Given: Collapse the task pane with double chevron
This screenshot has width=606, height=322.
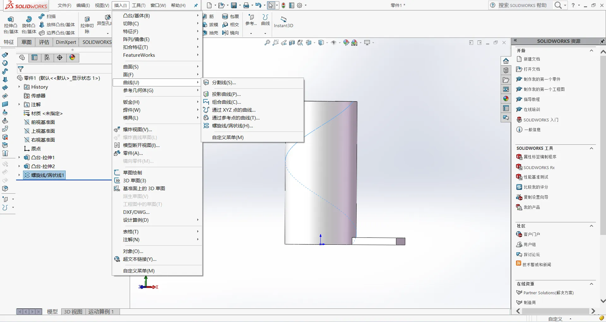Looking at the screenshot, I should tap(515, 41).
